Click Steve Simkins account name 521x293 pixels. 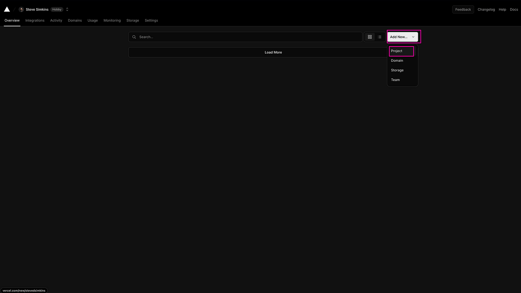[37, 9]
